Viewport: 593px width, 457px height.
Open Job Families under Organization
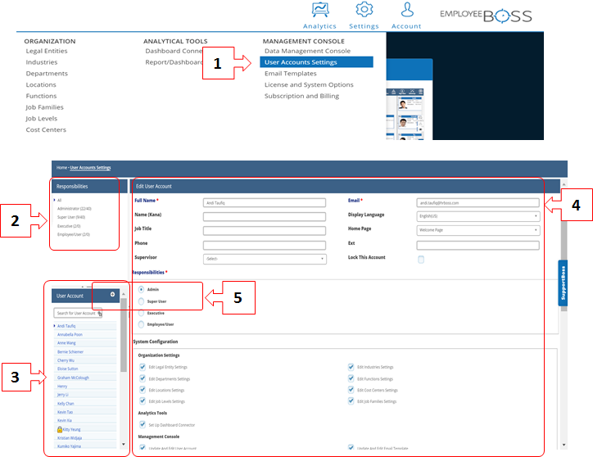pyautogui.click(x=44, y=107)
